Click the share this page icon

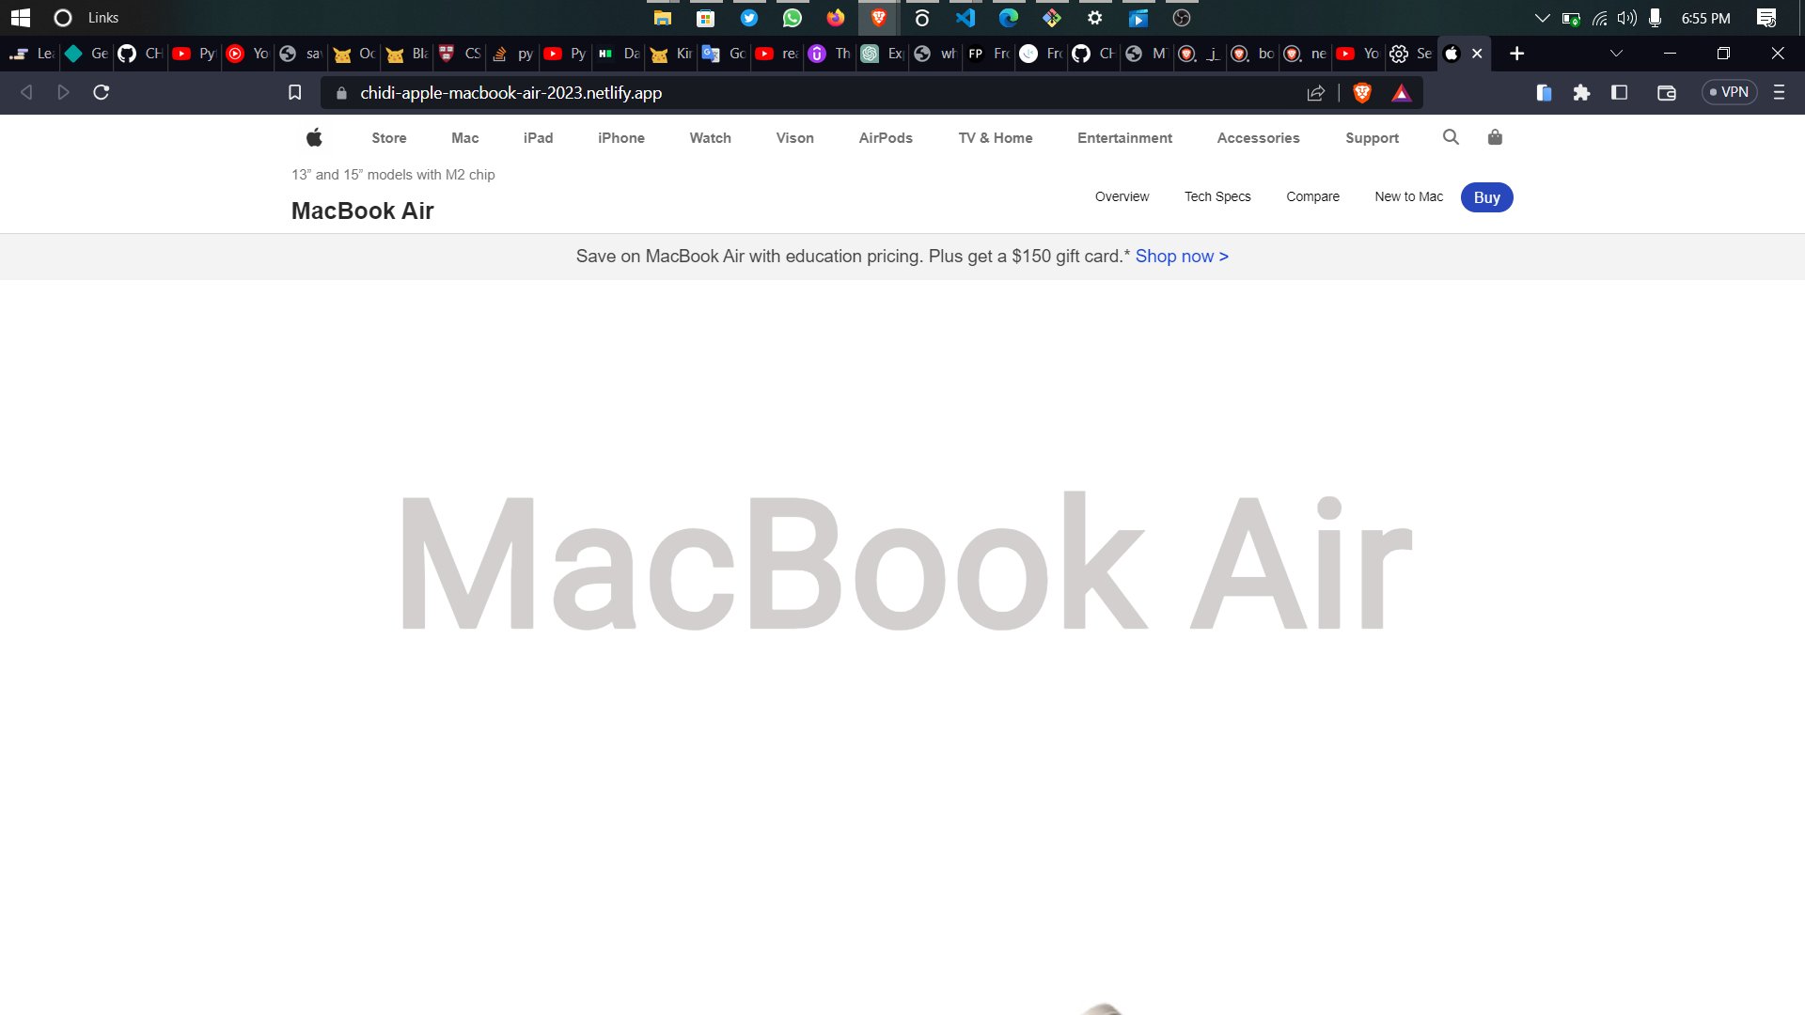[1315, 92]
